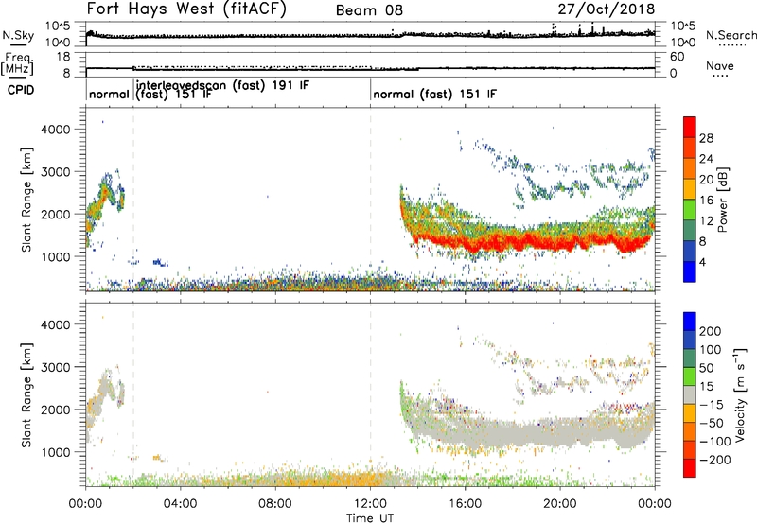
Task: Click the 'normal (fast) 151 IF' CPID text
Action: click(x=434, y=95)
